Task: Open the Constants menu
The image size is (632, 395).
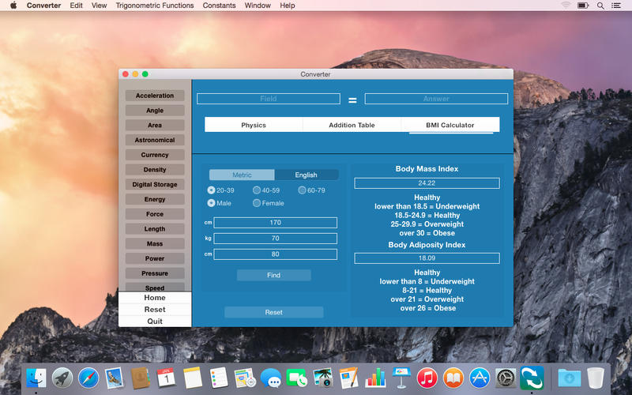Action: 219,6
